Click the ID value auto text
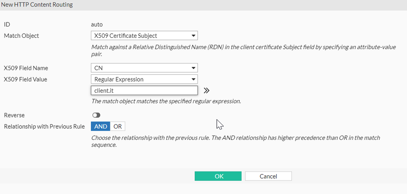This screenshot has height=194, width=407. 97,25
